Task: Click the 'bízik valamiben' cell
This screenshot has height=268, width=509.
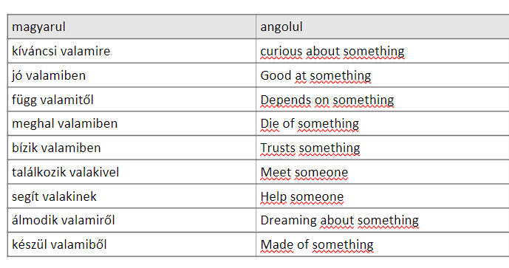Action: coord(131,148)
